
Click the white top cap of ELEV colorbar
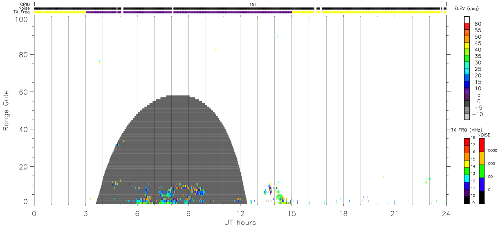tap(466, 19)
